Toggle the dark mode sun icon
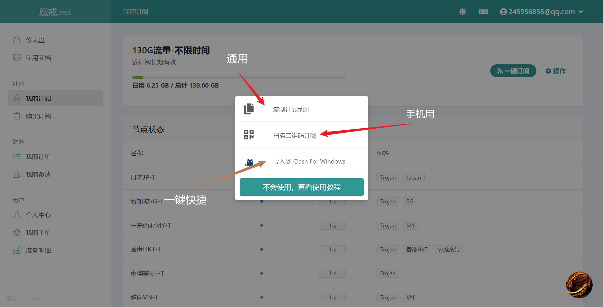 pos(463,12)
